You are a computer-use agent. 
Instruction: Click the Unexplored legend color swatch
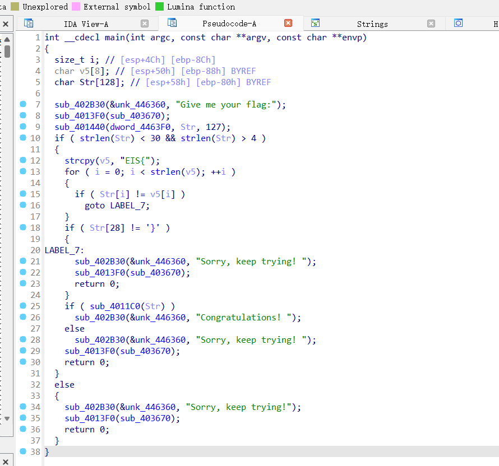point(15,6)
